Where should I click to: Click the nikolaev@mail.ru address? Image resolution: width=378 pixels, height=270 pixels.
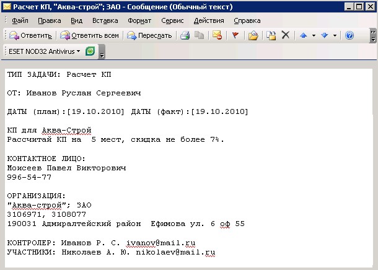tap(175, 253)
